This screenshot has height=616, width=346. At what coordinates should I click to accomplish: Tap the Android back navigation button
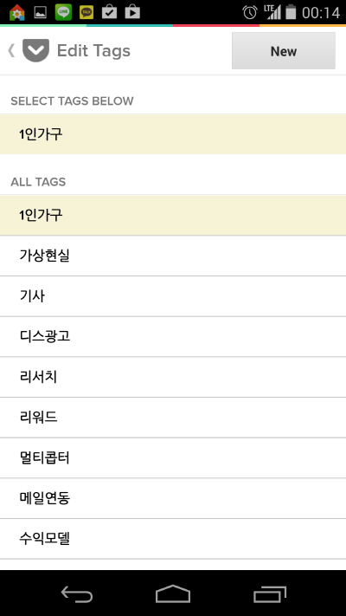tap(77, 594)
